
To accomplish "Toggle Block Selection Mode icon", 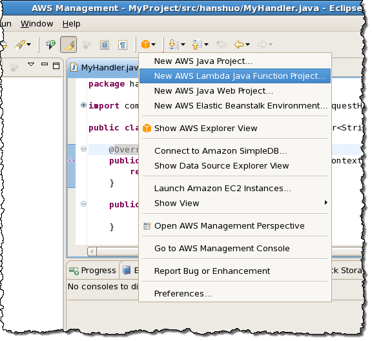I will [105, 45].
